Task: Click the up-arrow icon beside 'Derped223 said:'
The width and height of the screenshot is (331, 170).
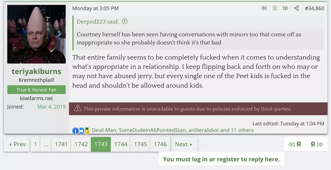Action: coord(125,21)
